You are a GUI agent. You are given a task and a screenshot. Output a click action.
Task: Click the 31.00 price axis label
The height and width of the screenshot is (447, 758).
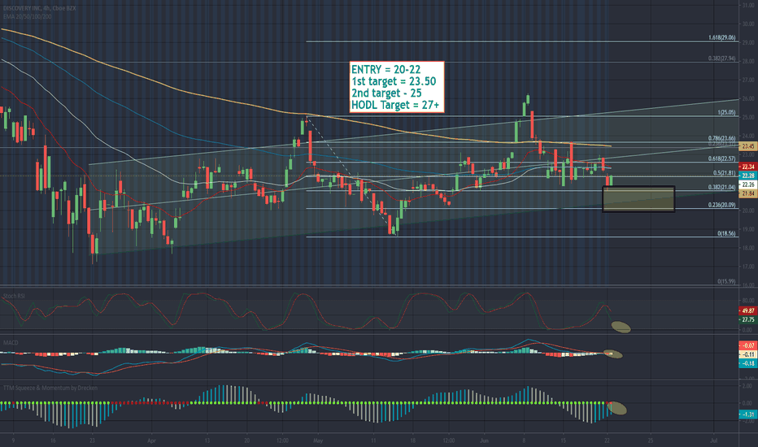click(x=748, y=5)
